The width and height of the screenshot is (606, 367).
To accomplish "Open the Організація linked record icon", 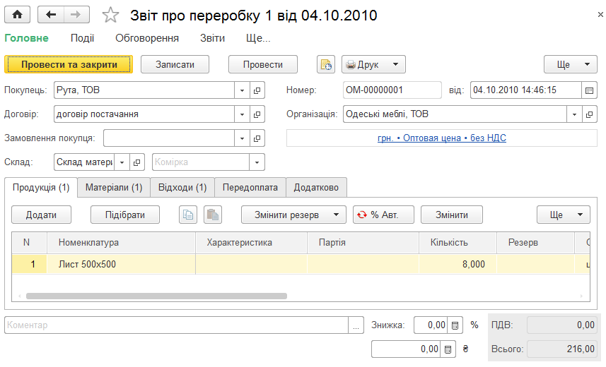I will 589,114.
